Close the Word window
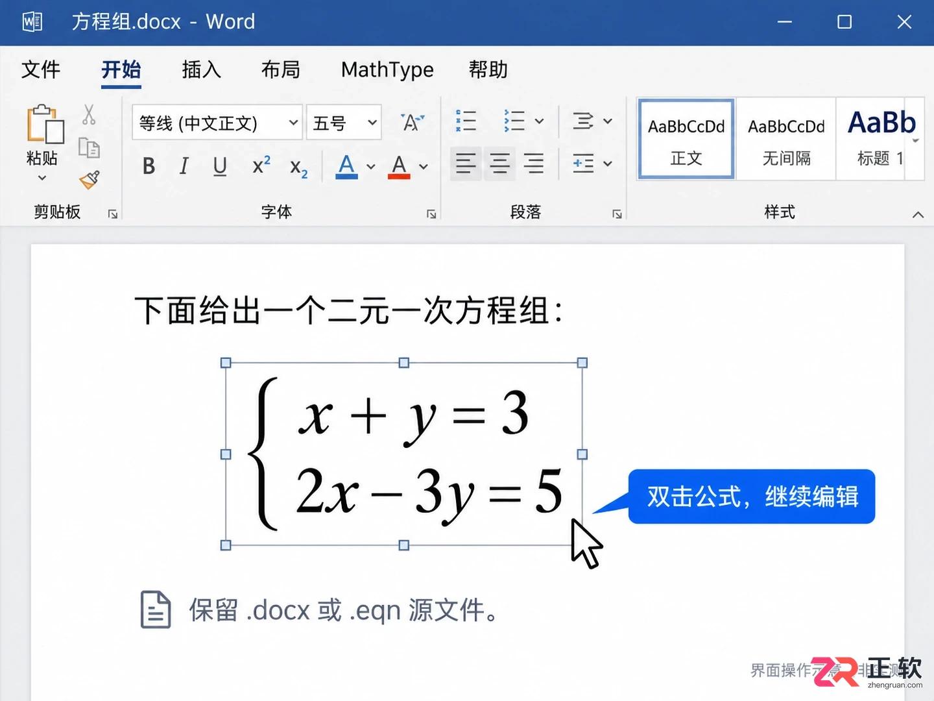This screenshot has height=701, width=934. (x=904, y=22)
